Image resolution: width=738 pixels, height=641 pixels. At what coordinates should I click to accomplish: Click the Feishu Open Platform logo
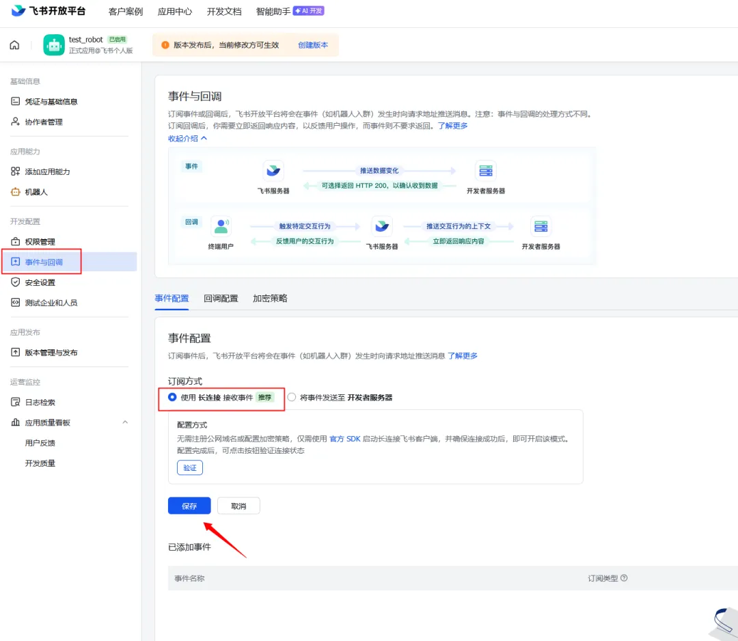(x=48, y=11)
